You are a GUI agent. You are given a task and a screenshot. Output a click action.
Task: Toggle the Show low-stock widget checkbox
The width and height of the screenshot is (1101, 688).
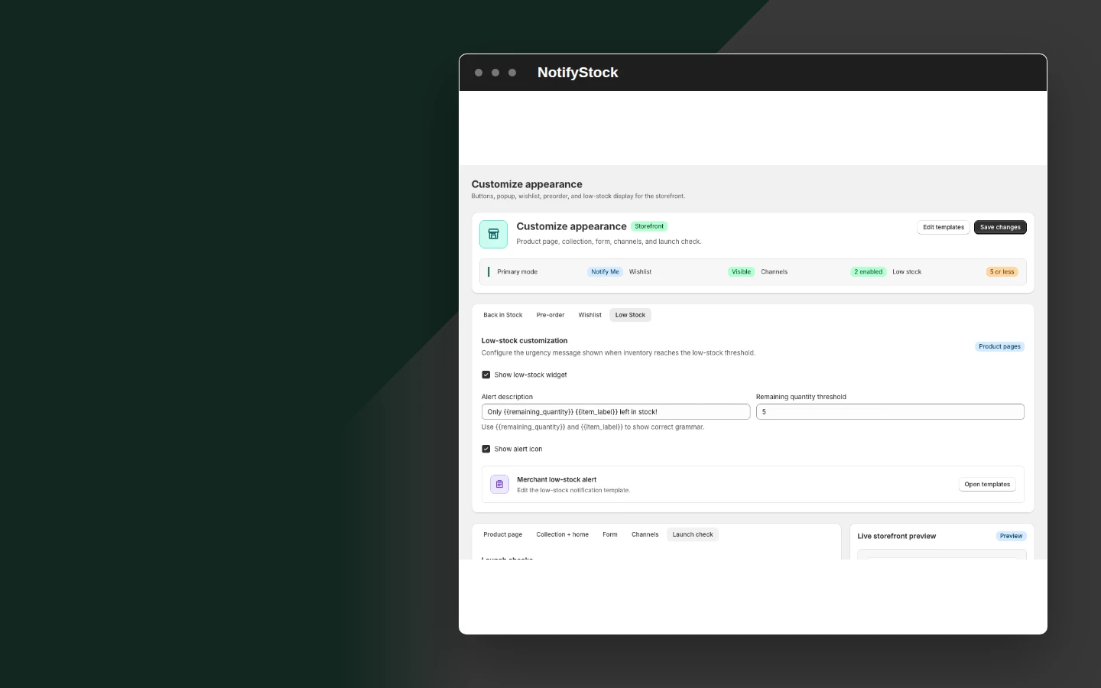point(486,375)
